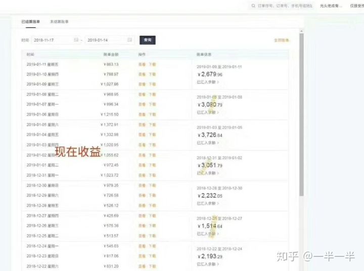The image size is (364, 271).
Task: View the 2019-01-09 bill (¥1,027.86)
Action: pyautogui.click(x=142, y=84)
